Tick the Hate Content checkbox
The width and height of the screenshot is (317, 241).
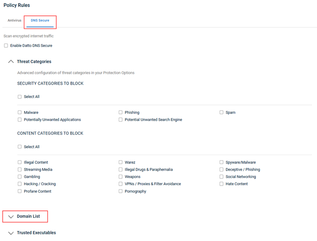click(221, 184)
